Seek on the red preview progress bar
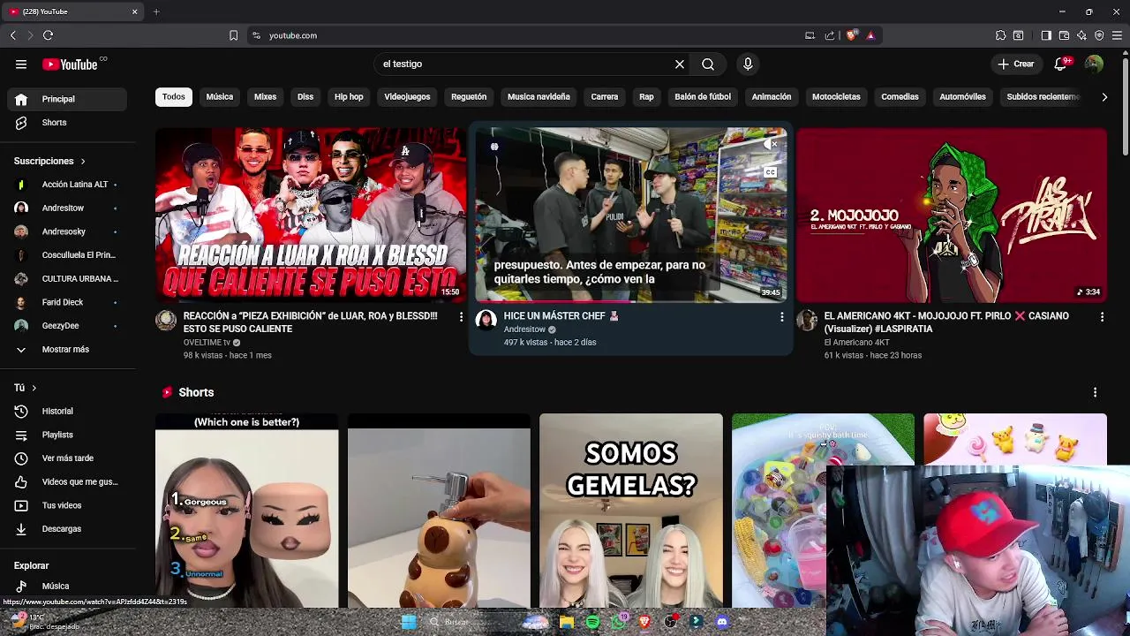The image size is (1130, 636). [x=630, y=302]
